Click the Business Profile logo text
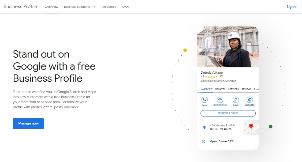Screen dimensions: 302x162 (20, 6)
